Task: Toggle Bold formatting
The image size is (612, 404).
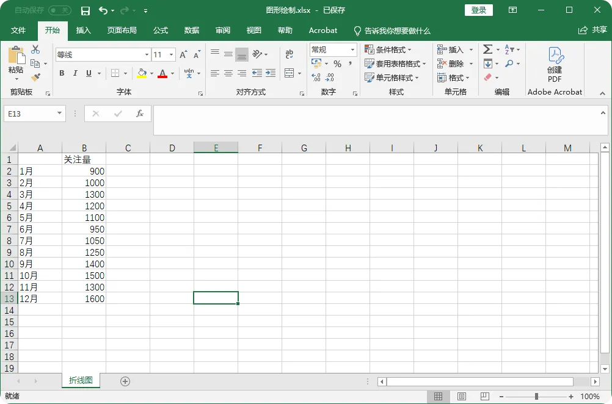Action: (x=62, y=73)
